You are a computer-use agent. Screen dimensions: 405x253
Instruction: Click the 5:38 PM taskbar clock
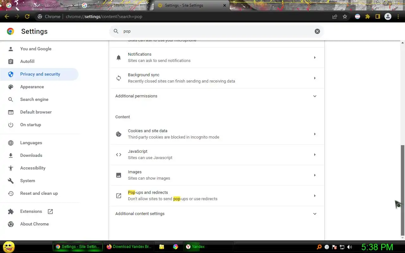(377, 247)
